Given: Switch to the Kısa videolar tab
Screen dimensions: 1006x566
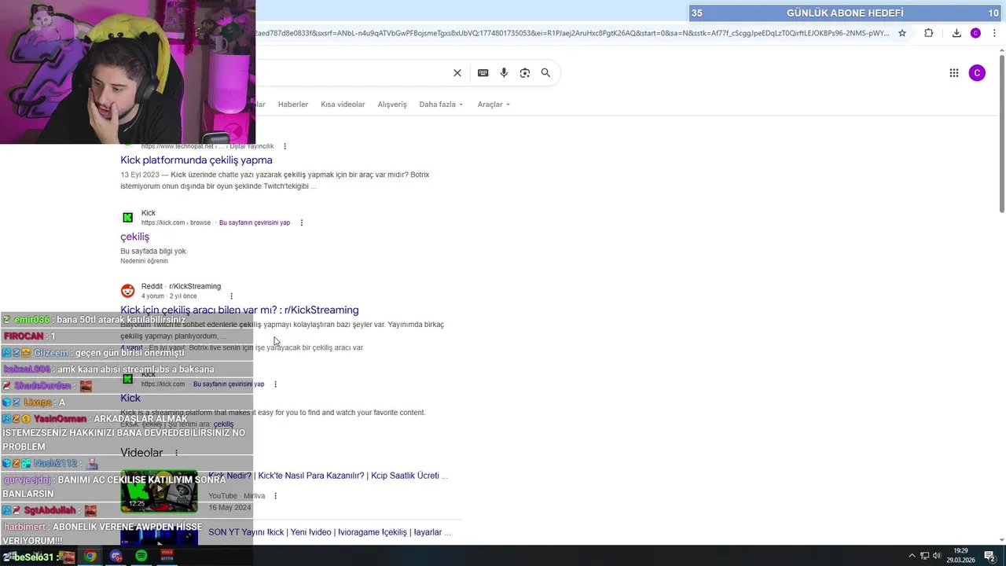Looking at the screenshot, I should click(x=343, y=105).
